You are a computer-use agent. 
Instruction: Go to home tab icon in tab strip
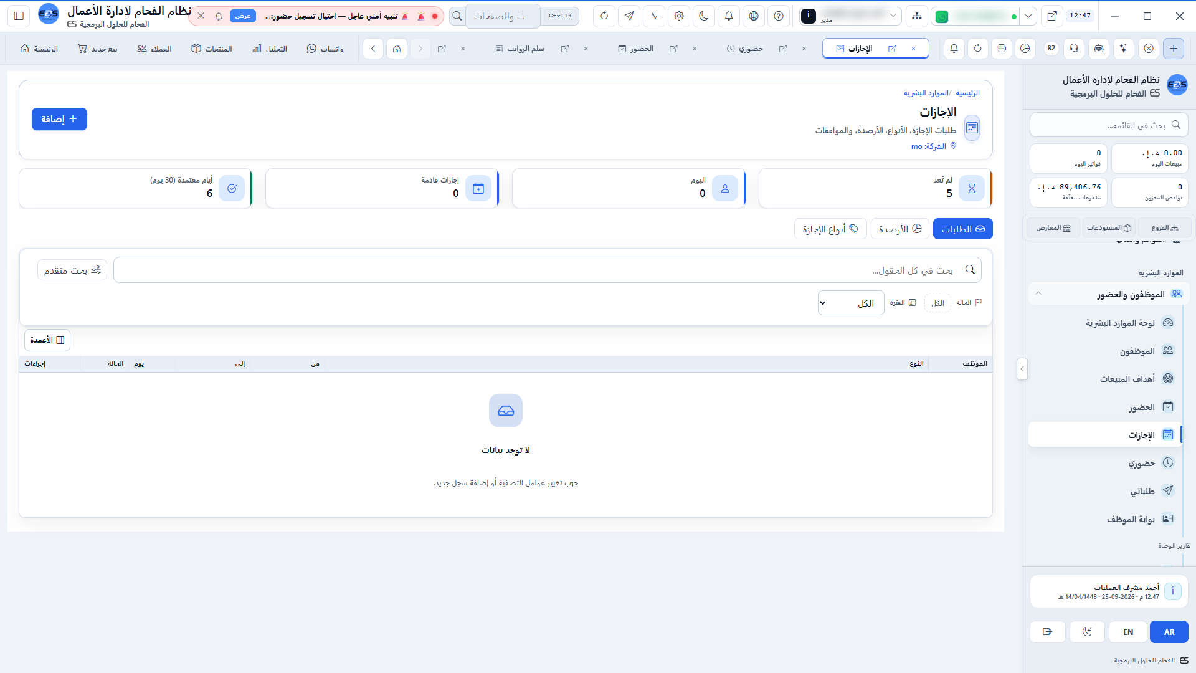pyautogui.click(x=397, y=49)
